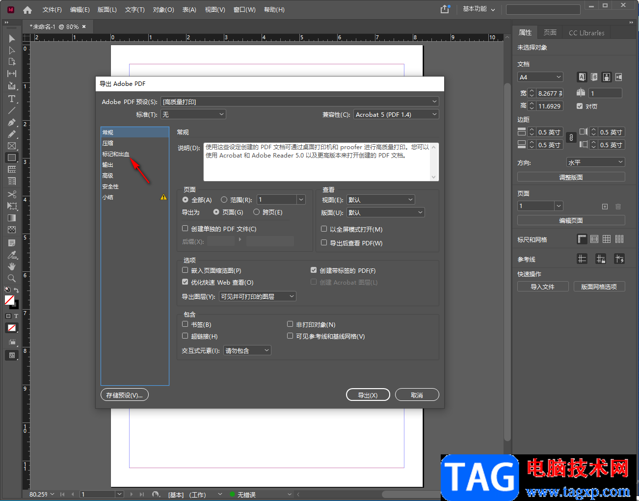The height and width of the screenshot is (501, 639).
Task: Click 版面网格选项 button
Action: click(x=599, y=287)
